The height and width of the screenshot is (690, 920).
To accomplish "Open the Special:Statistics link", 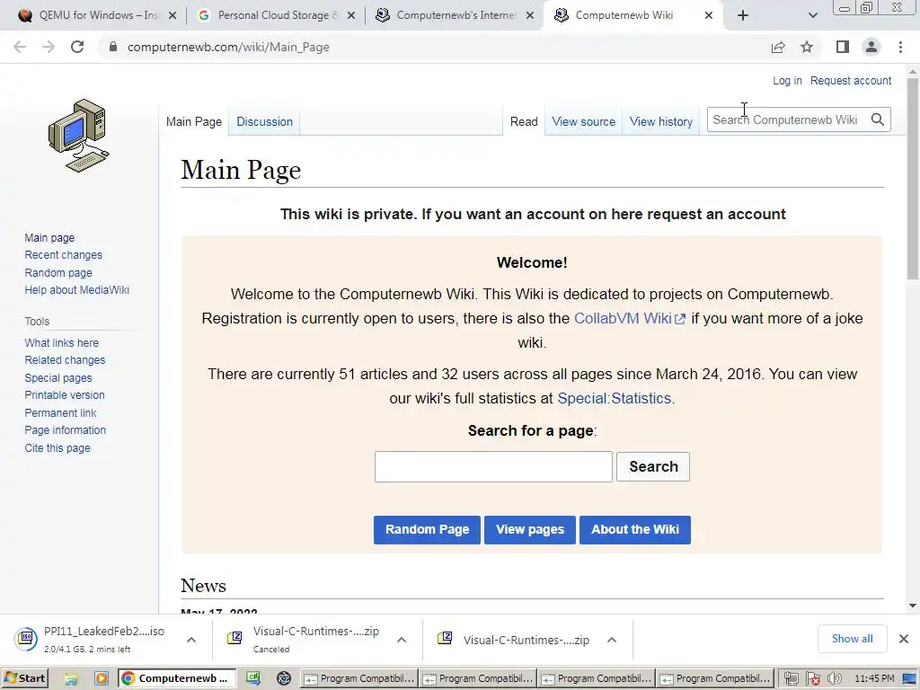I will pyautogui.click(x=615, y=398).
